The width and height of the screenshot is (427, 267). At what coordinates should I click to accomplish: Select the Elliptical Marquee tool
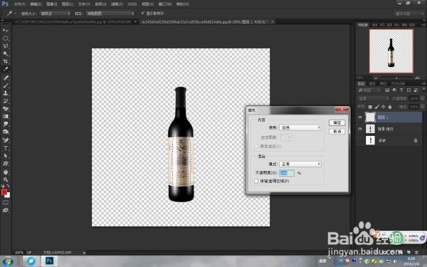(6, 38)
